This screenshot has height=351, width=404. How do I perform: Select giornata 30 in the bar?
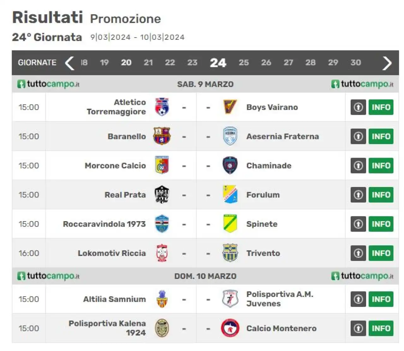tap(356, 63)
